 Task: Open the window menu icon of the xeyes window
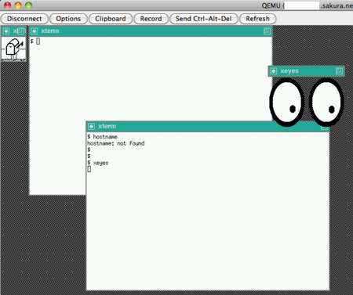point(274,71)
